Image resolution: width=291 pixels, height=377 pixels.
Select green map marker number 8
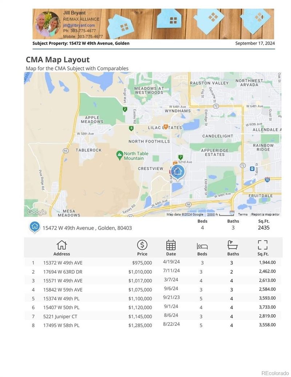coord(131,128)
